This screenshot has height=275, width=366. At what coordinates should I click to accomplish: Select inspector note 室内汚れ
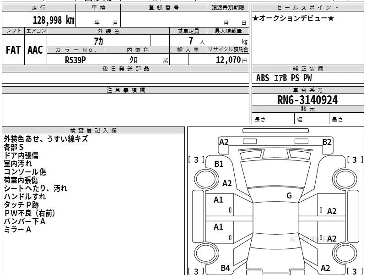[18, 164]
